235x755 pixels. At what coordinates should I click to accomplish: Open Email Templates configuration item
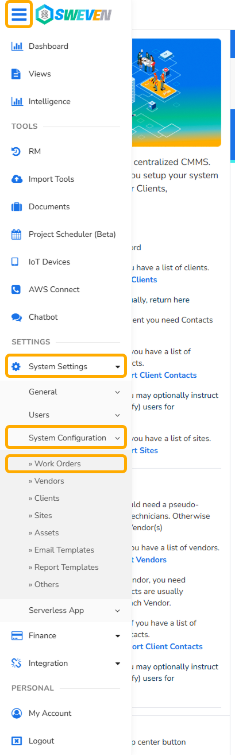point(61,550)
